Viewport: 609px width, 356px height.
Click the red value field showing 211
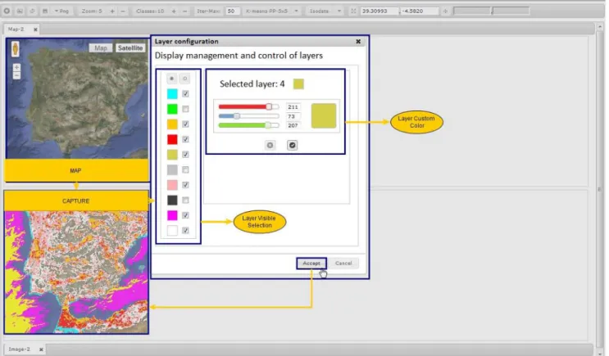pyautogui.click(x=293, y=106)
